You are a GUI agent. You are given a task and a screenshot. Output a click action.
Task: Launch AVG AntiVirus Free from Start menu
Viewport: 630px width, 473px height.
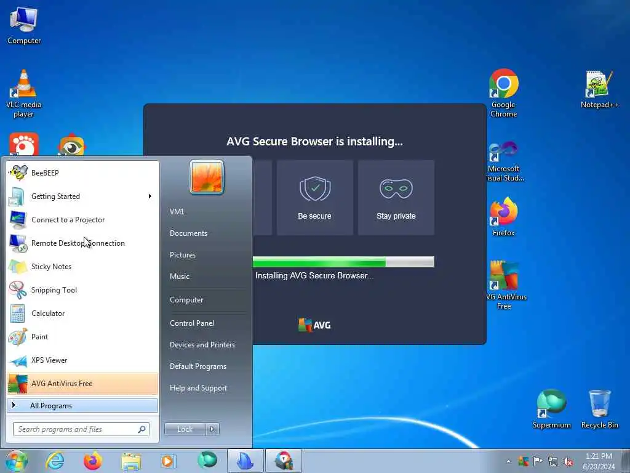(82, 384)
